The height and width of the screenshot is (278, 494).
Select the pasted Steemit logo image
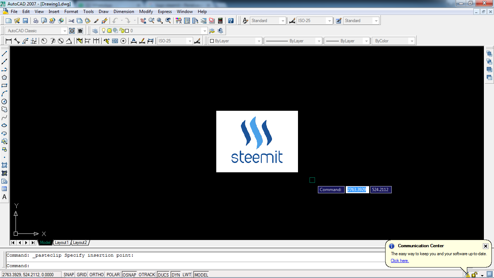point(257,142)
